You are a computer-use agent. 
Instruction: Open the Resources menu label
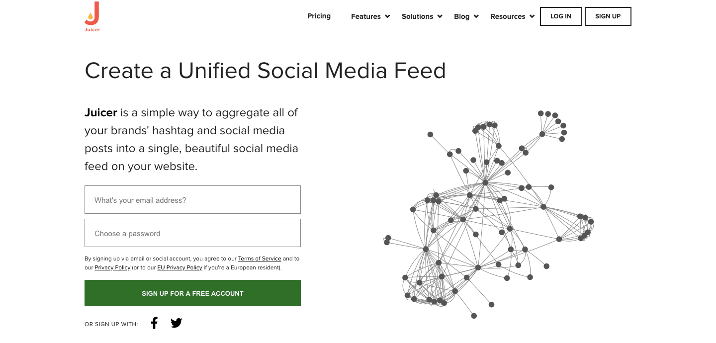pos(508,16)
